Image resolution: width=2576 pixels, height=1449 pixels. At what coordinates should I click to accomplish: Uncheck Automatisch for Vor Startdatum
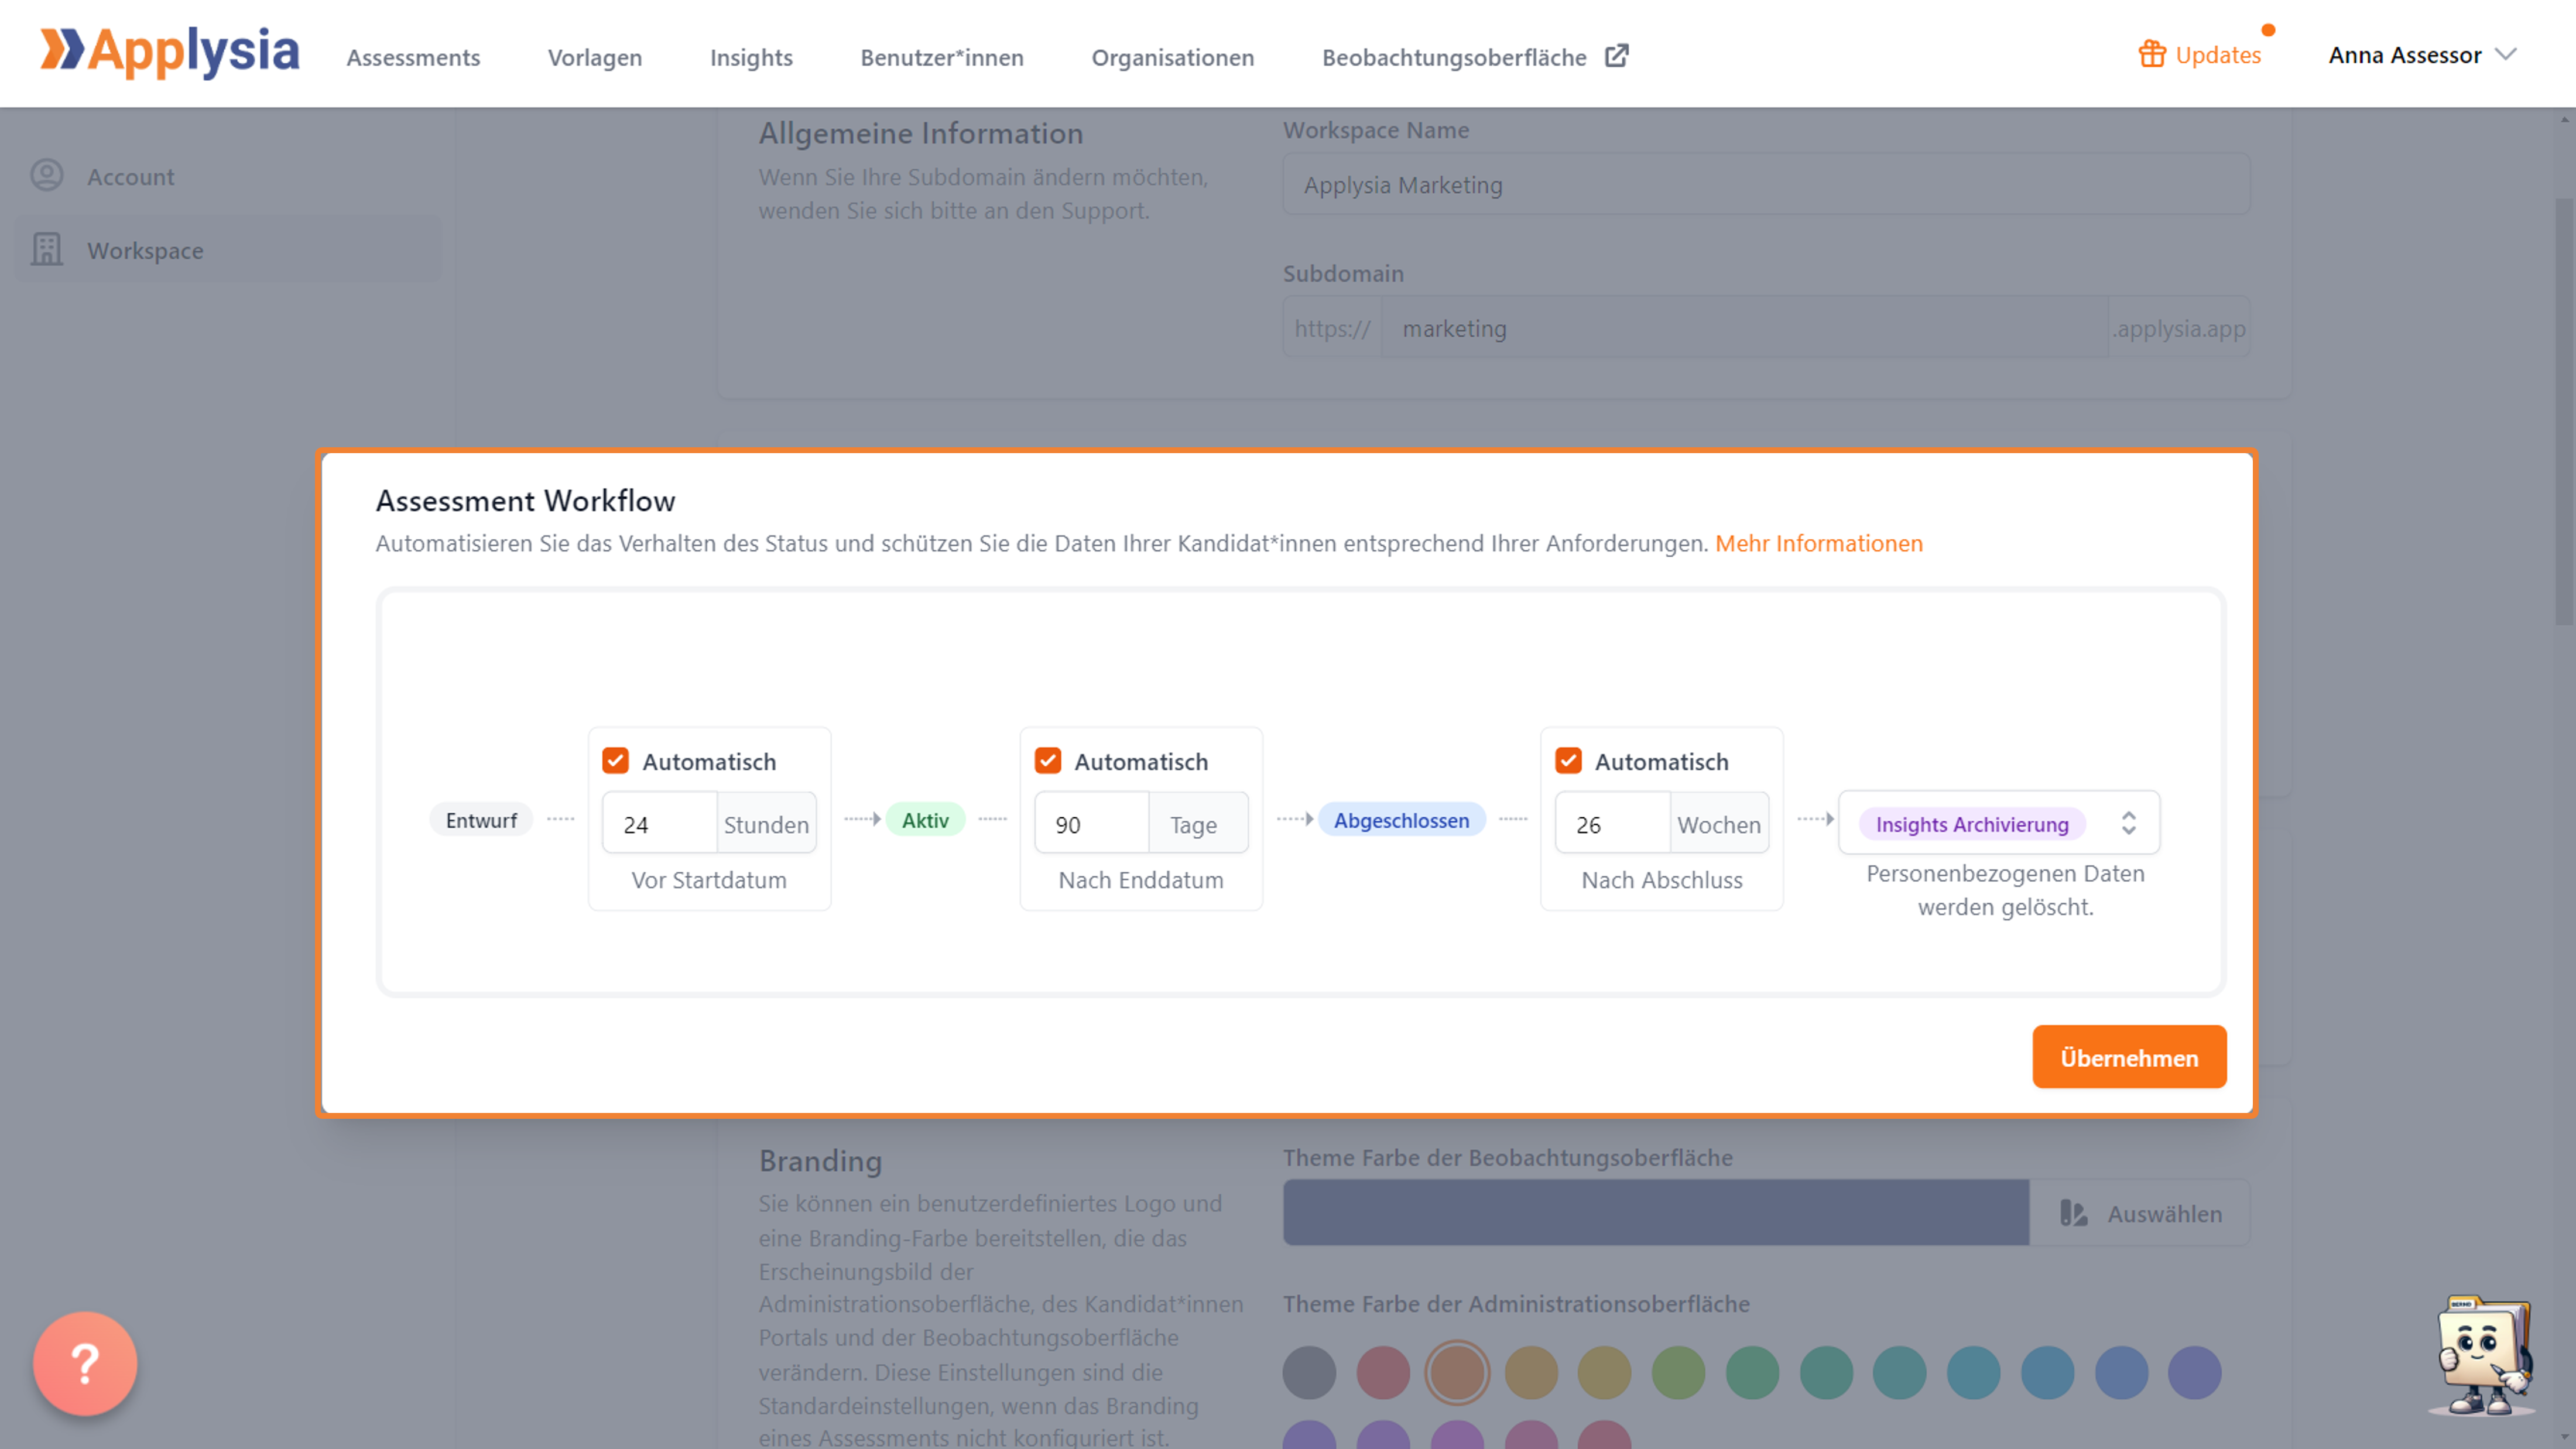point(615,761)
